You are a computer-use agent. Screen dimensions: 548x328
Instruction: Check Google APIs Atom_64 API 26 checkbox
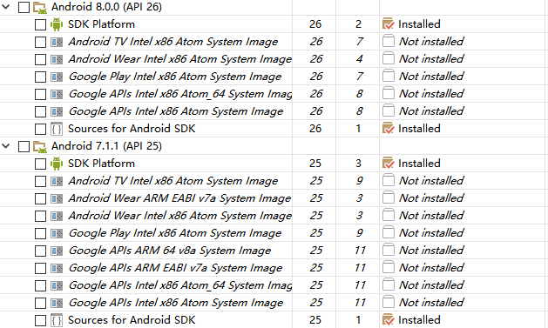41,94
